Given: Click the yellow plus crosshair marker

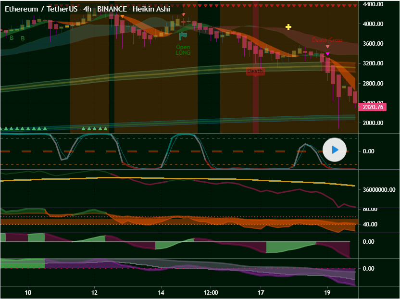Looking at the screenshot, I should 288,27.
